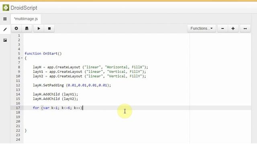
Task: Switch to the multiImage.js tab
Action: coord(26,19)
